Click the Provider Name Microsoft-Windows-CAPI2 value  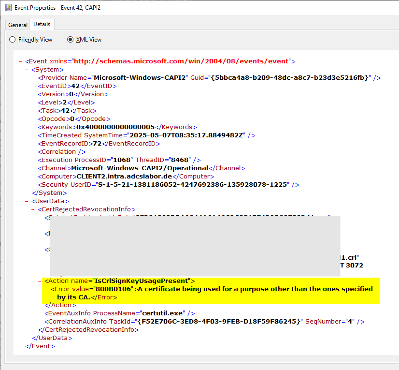pos(140,78)
